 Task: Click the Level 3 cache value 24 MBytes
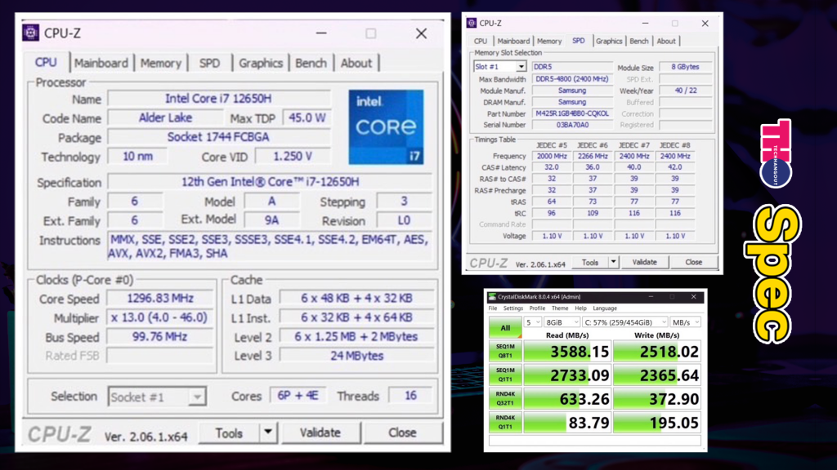356,356
